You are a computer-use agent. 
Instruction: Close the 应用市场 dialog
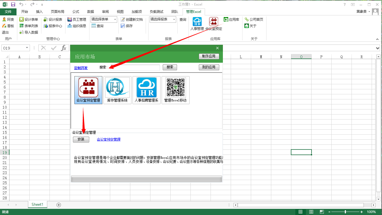tap(218, 48)
